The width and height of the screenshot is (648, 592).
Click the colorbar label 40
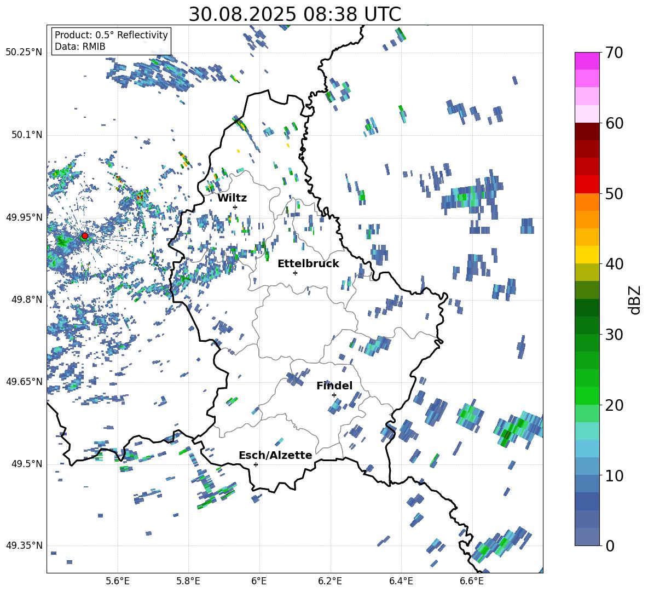[614, 264]
